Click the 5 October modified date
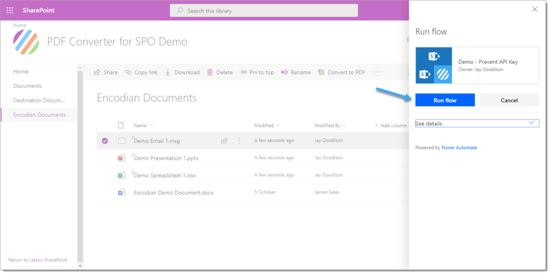The height and width of the screenshot is (274, 550). tap(265, 192)
